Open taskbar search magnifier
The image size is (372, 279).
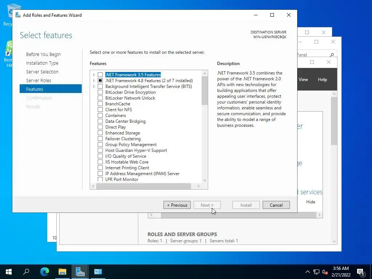tap(26, 272)
